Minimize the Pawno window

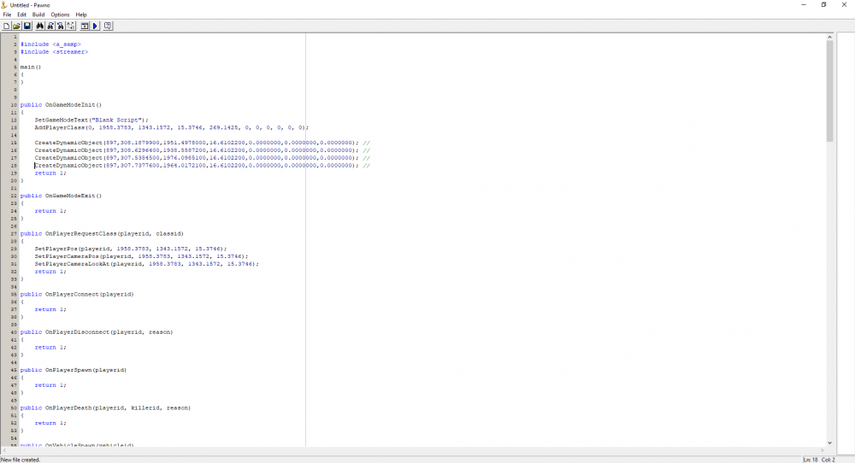pos(803,5)
